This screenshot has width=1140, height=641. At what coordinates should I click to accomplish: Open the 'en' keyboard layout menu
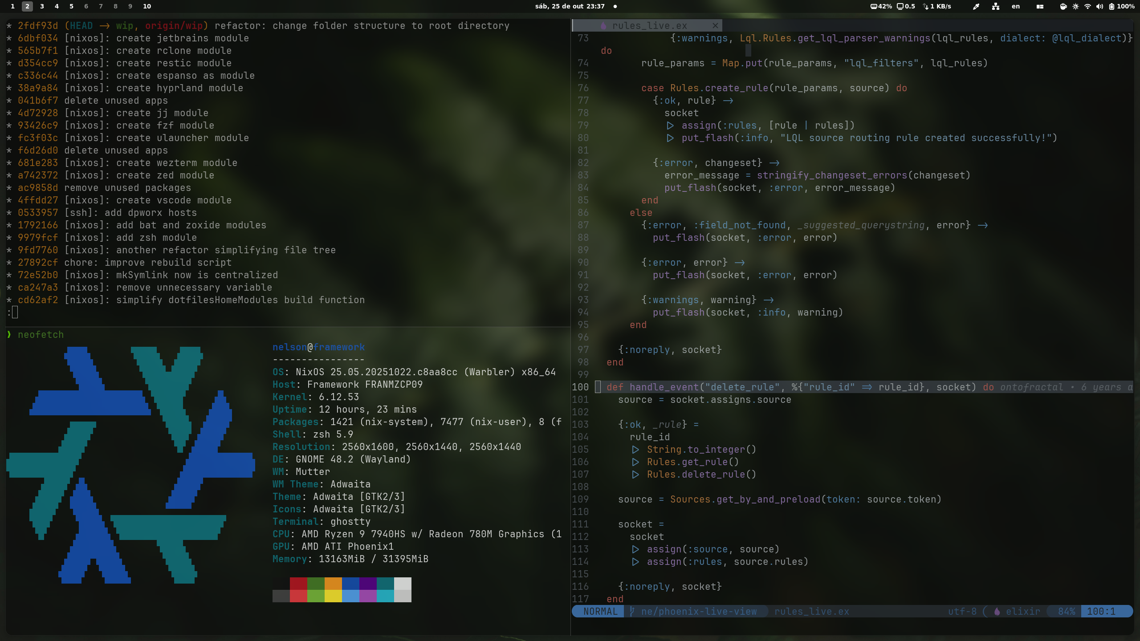(1016, 6)
